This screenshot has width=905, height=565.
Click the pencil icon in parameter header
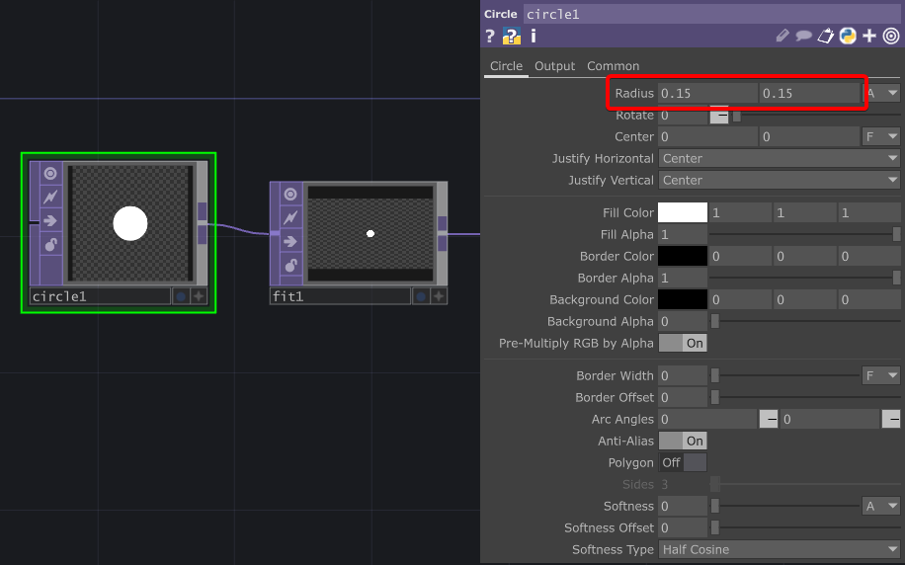click(782, 37)
